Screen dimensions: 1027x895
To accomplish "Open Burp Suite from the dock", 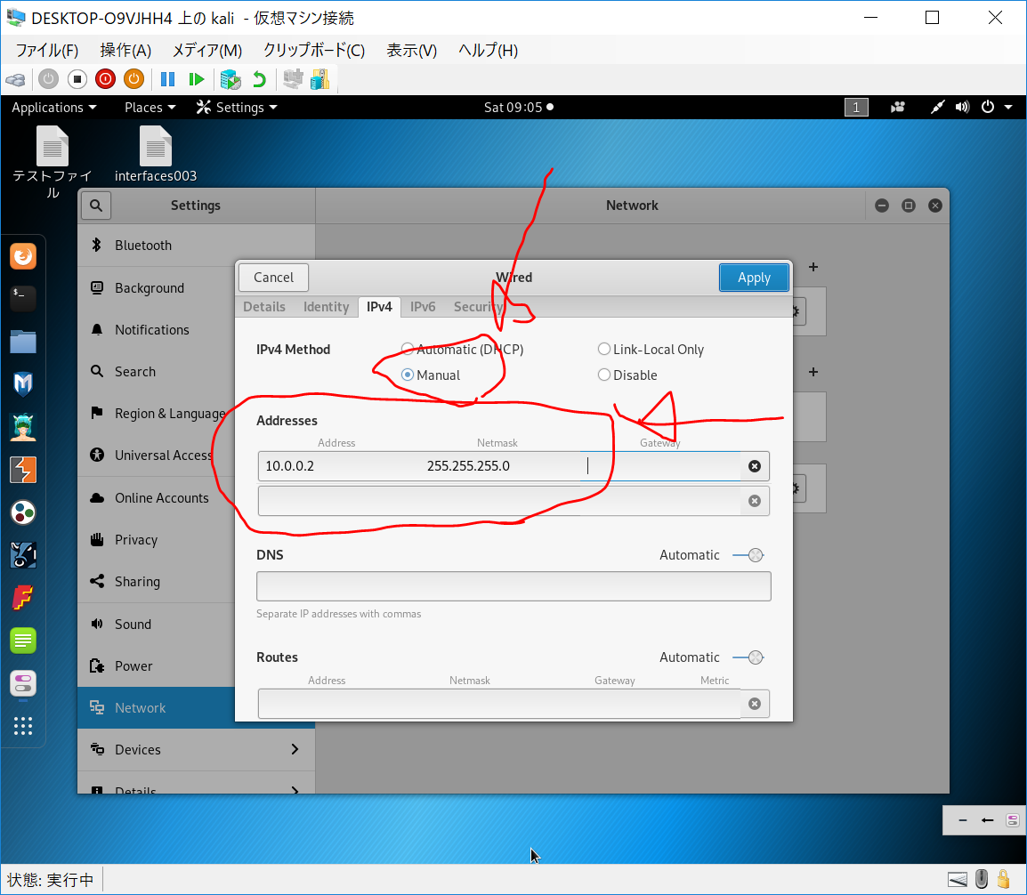I will click(x=23, y=469).
